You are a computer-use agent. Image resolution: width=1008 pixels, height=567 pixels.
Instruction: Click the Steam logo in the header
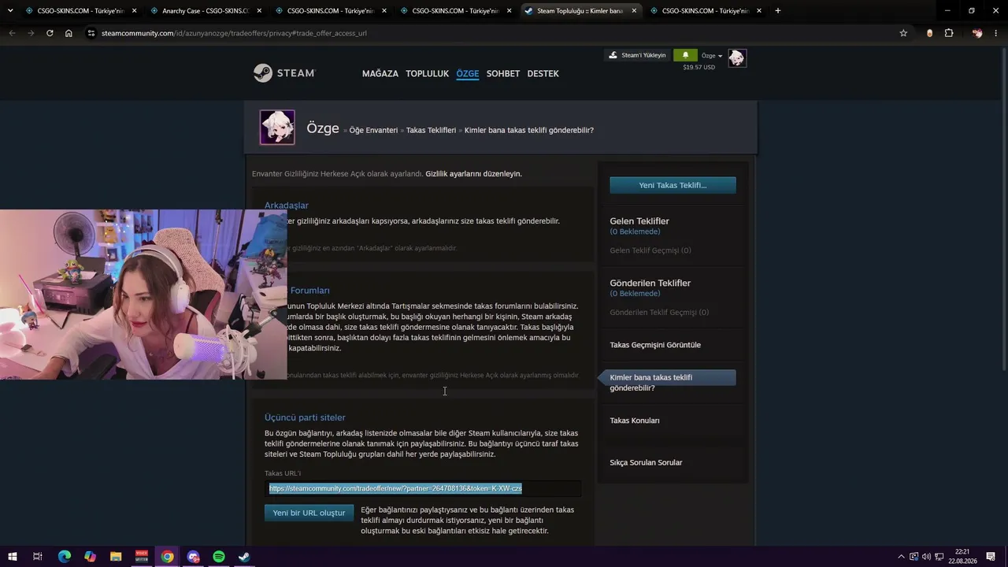[x=283, y=73]
